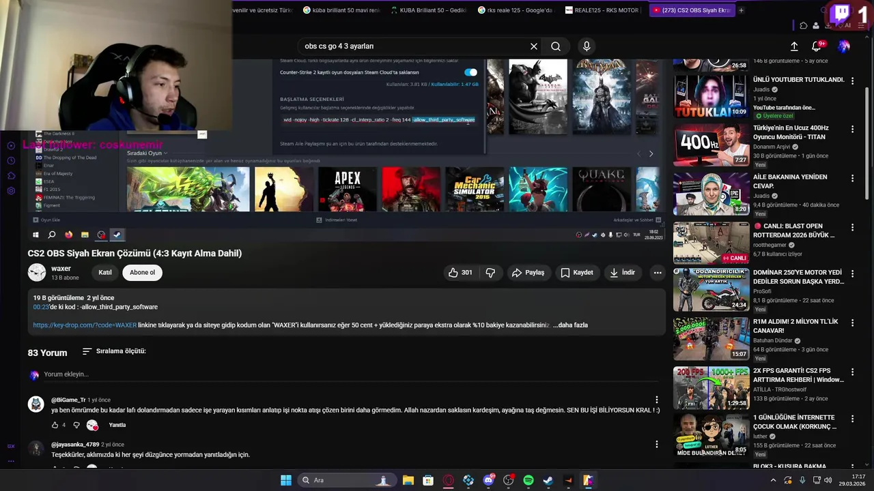Open options menu for @jayasanka_4789 comment
Screen dimensions: 874x491
click(657, 445)
